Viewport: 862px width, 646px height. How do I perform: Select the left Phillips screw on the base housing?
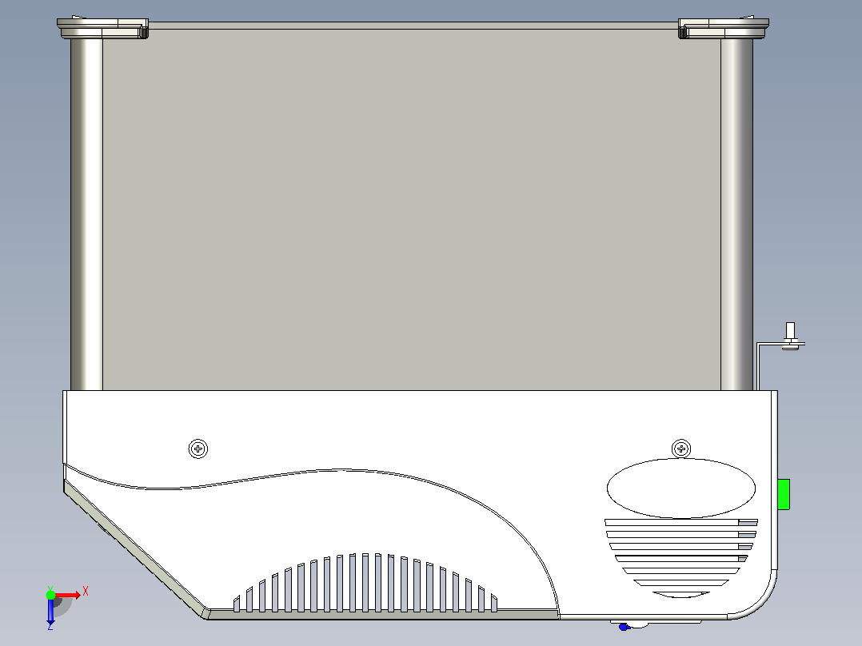click(x=198, y=449)
